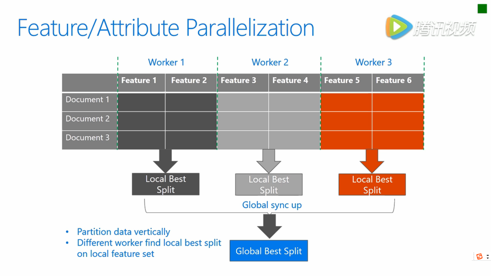Screen dimensions: 491x276
Task: Click the dark gray Local Best Split box
Action: pos(166,184)
